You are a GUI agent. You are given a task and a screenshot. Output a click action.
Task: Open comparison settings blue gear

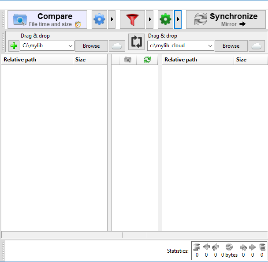[99, 19]
